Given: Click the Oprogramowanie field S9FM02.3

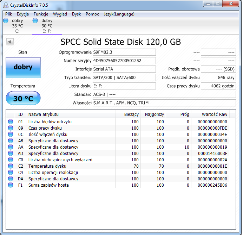Looking at the screenshot, I should (x=124, y=52).
